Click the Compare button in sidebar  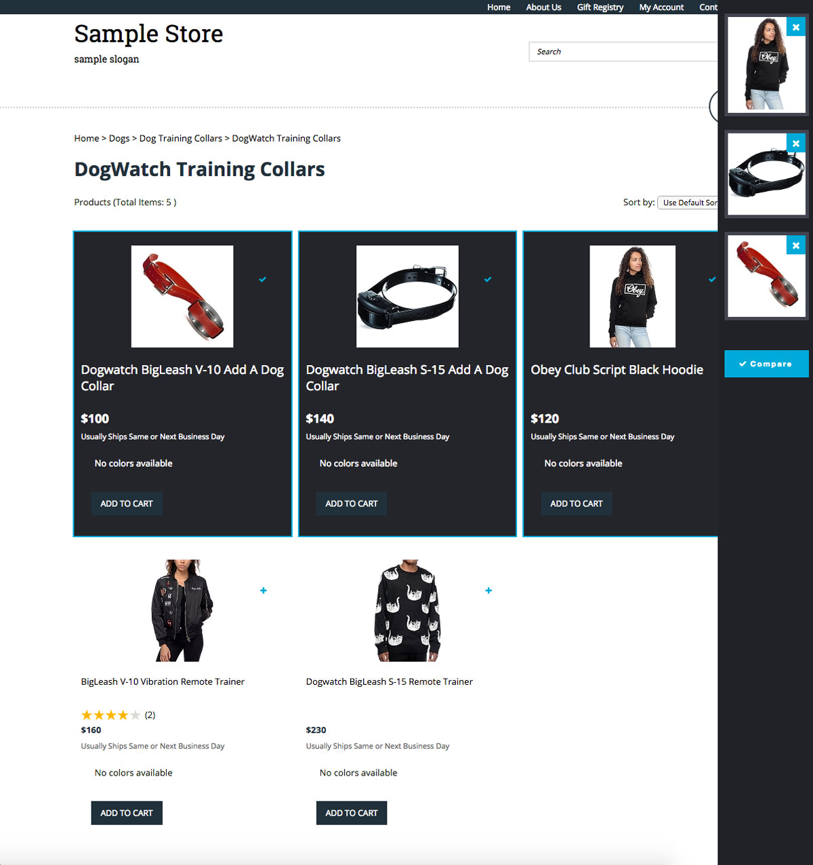pos(766,364)
